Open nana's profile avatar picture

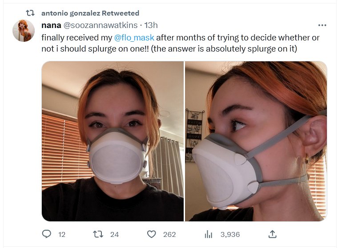[x=24, y=31]
